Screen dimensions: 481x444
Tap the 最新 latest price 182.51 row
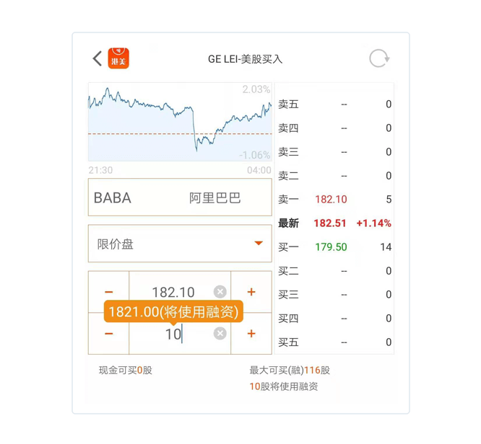click(334, 223)
